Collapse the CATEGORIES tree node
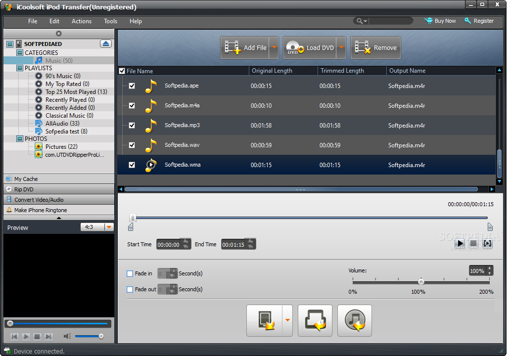This screenshot has height=356, width=510. [20, 53]
